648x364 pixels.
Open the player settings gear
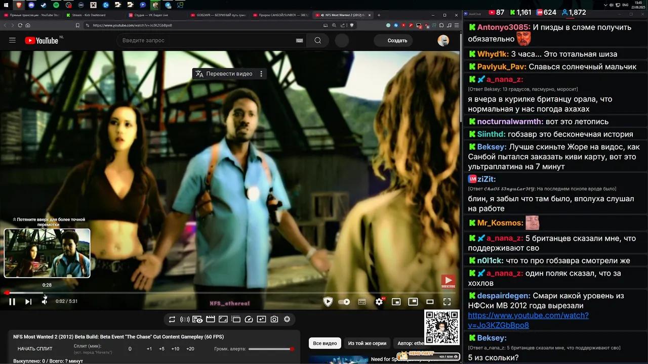coord(379,302)
